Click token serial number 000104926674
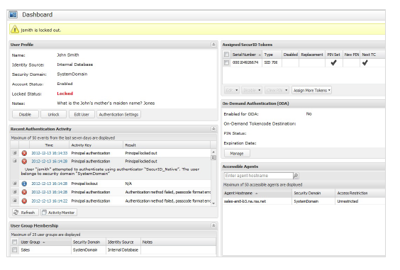 point(245,62)
